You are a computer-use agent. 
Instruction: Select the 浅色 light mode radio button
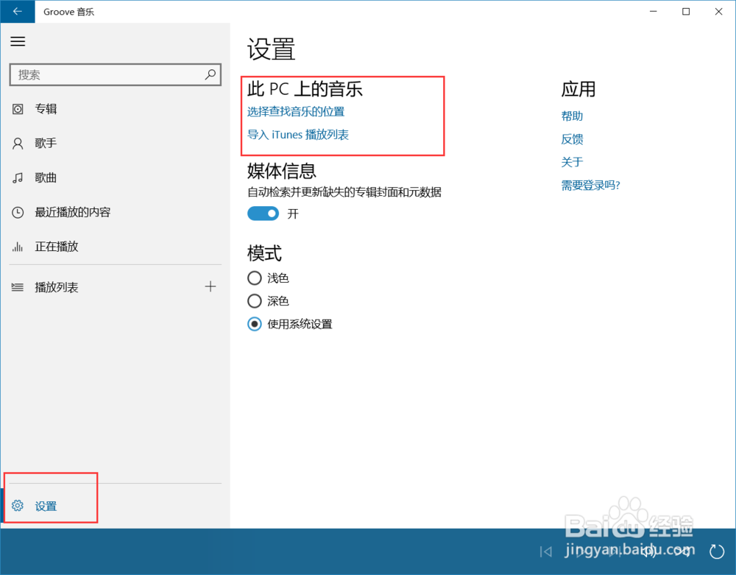(x=255, y=278)
